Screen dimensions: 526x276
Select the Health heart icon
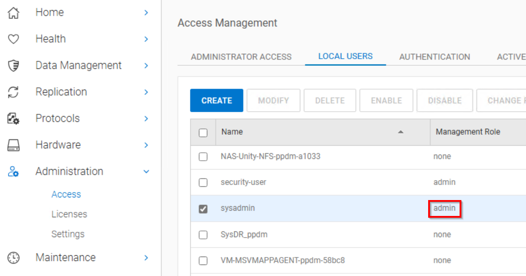[x=14, y=39]
